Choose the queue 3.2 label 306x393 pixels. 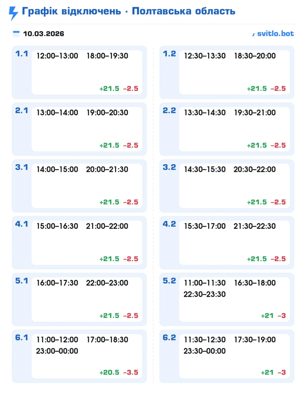coord(169,167)
